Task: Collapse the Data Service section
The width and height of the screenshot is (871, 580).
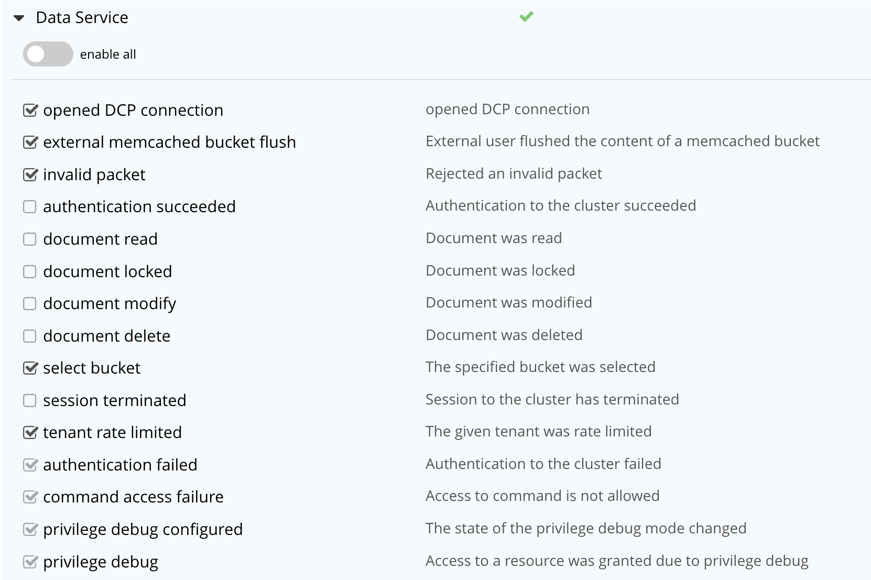Action: (19, 18)
